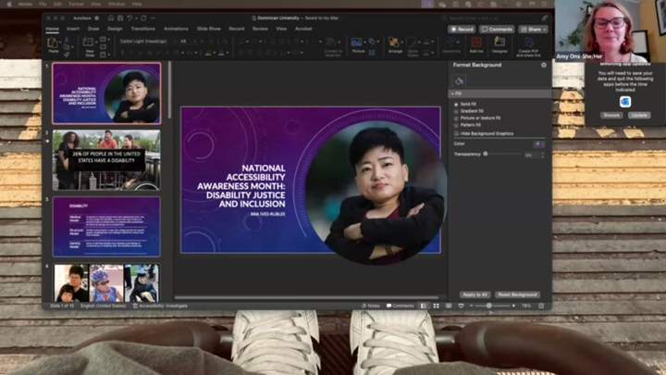Select slide 2 disability statistic thumbnail

106,160
